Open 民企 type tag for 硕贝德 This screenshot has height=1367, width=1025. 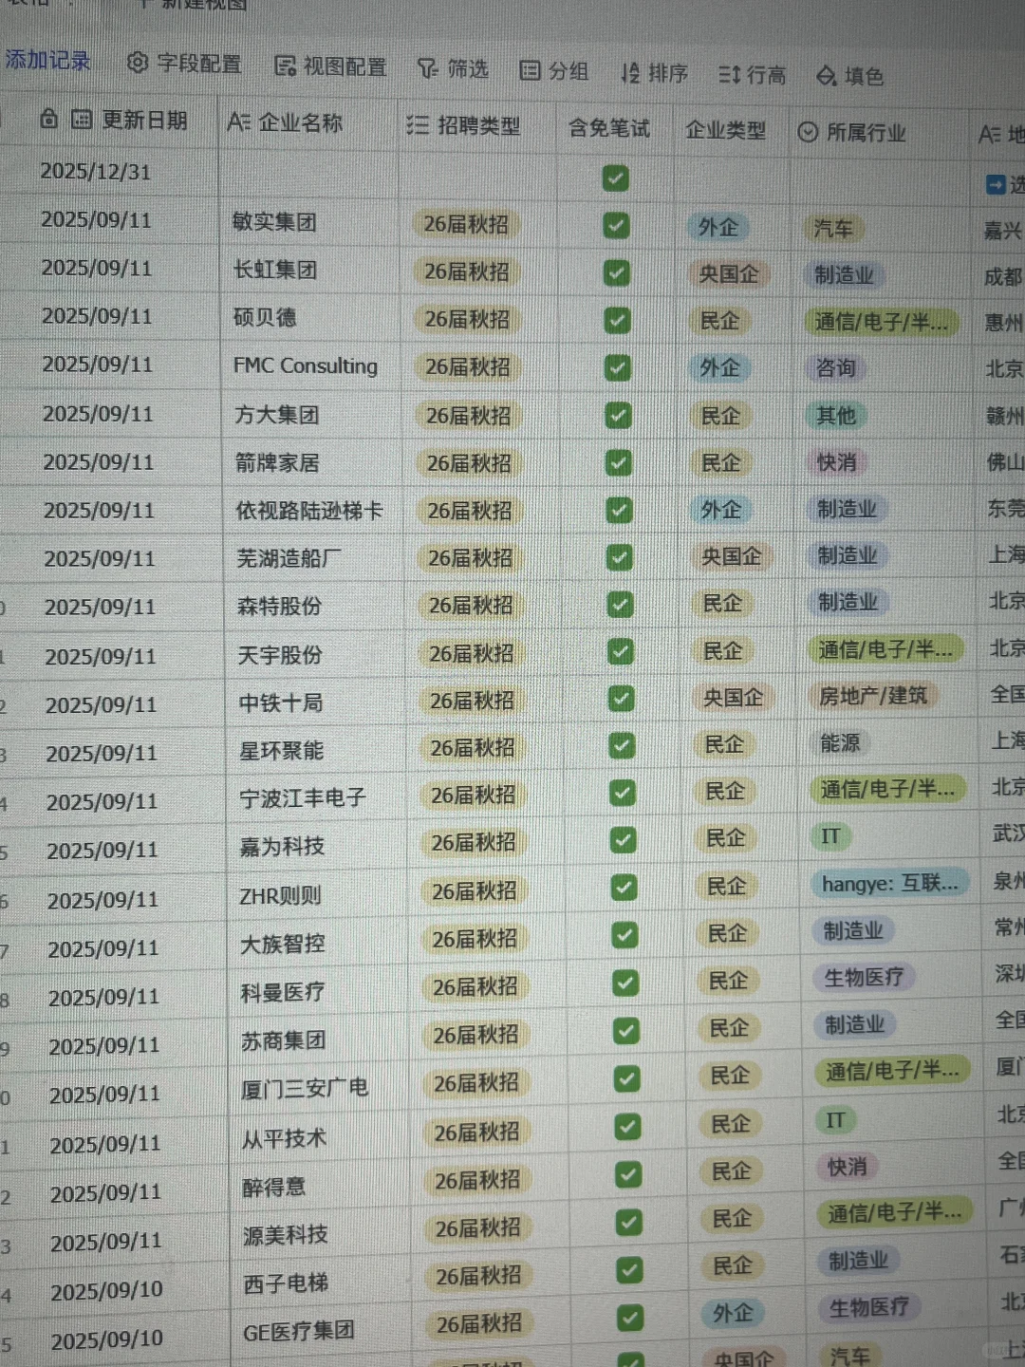click(x=719, y=321)
